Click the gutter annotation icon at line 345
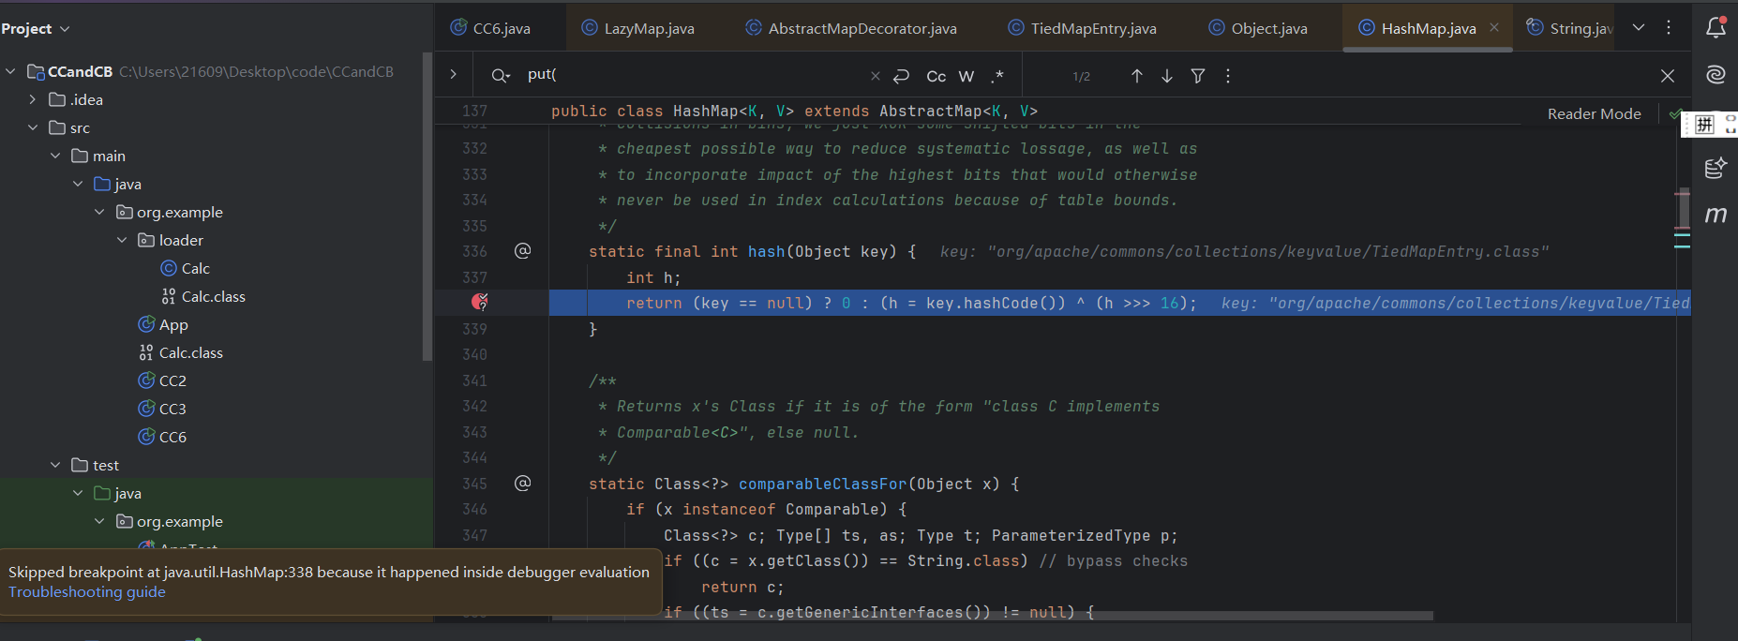This screenshot has height=641, width=1738. pyautogui.click(x=523, y=483)
